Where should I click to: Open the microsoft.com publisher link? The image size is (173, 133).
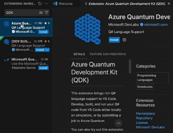156,25
